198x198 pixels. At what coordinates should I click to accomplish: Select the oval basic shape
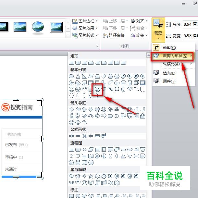(x=71, y=76)
